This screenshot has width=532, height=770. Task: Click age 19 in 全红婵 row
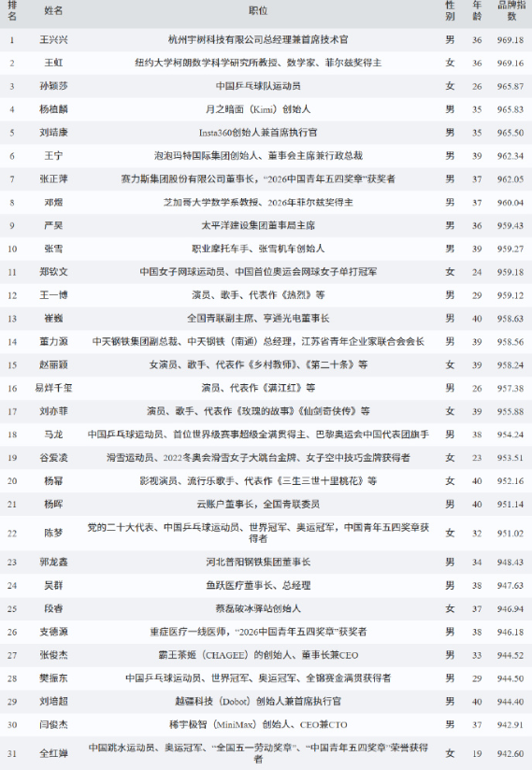(x=477, y=754)
